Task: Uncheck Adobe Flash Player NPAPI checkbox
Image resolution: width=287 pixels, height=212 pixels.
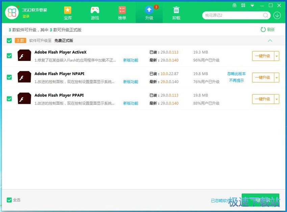Action: pos(9,77)
